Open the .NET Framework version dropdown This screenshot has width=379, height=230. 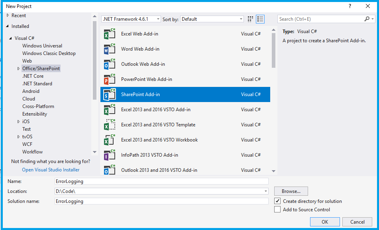coord(131,19)
